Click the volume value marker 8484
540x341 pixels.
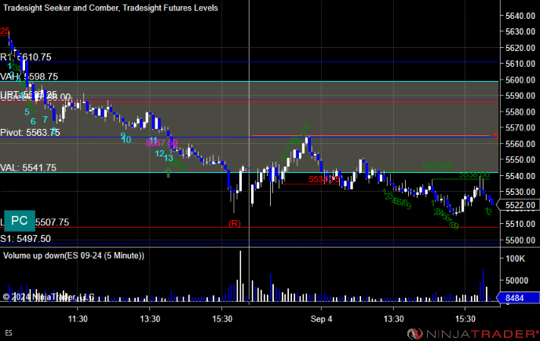pos(518,298)
